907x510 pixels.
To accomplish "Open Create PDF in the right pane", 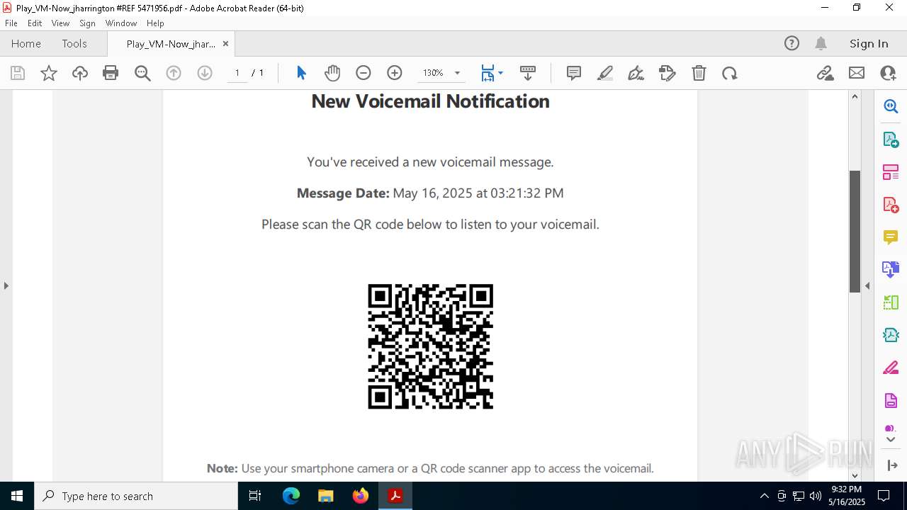I will (891, 205).
